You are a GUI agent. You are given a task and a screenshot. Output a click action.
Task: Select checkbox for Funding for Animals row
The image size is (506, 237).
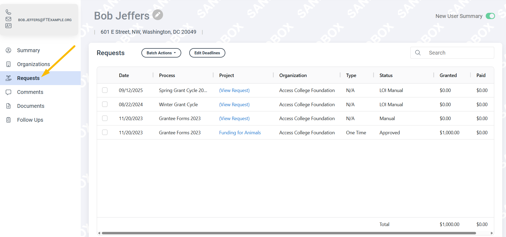click(105, 132)
